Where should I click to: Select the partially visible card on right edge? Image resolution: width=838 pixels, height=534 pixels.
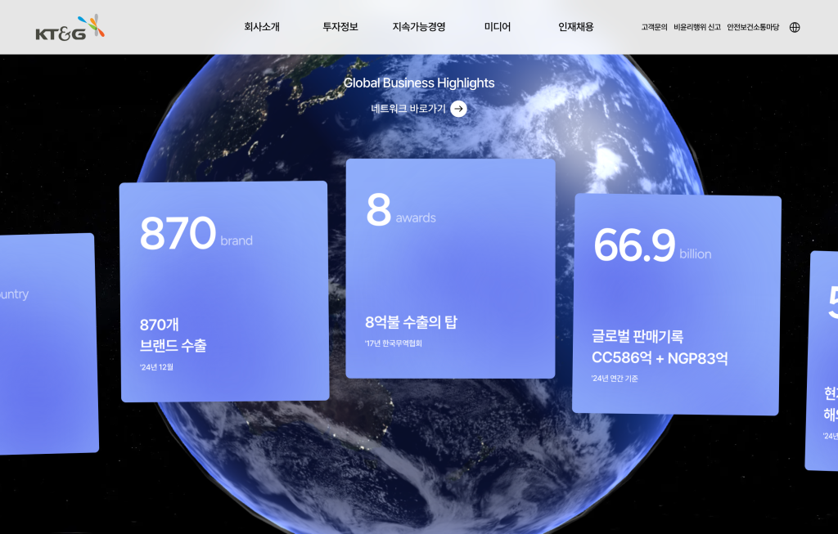(x=822, y=360)
